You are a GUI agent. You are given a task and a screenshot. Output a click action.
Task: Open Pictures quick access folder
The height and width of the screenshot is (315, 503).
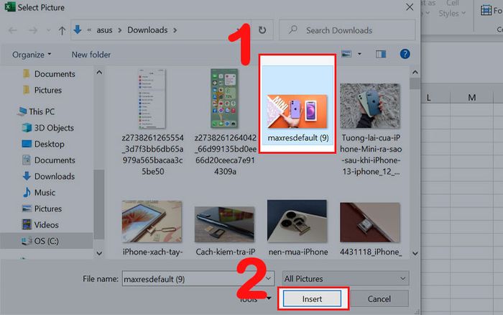click(x=42, y=90)
